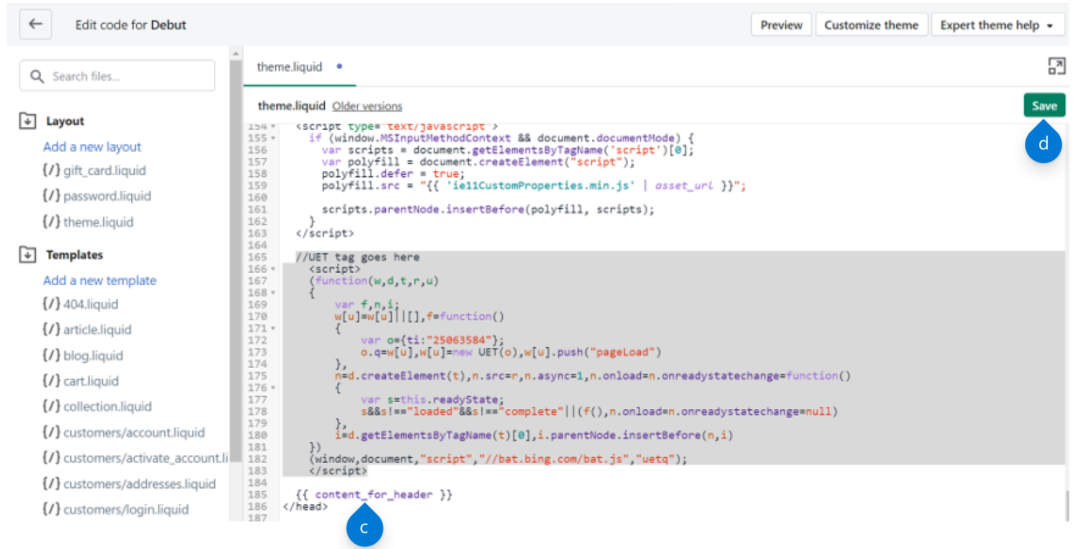Viewport: 1074px width, 549px height.
Task: Open Older versions link
Action: pos(367,106)
